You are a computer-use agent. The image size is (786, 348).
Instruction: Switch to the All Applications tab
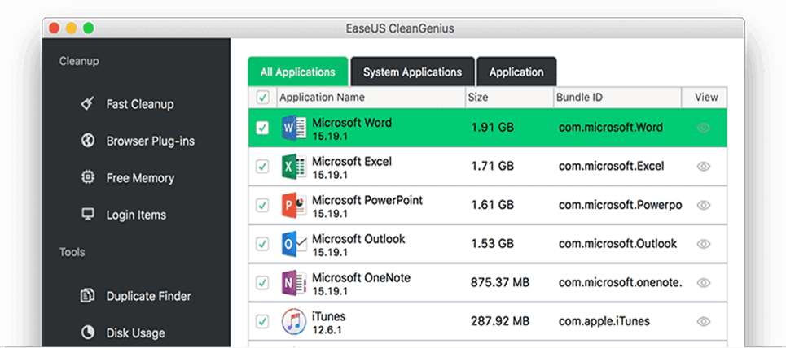298,72
